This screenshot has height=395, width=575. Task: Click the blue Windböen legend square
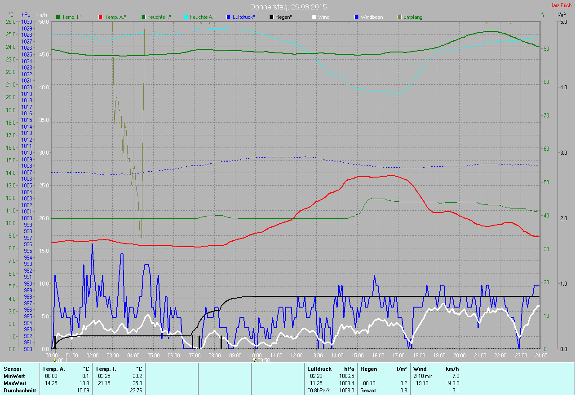(357, 17)
